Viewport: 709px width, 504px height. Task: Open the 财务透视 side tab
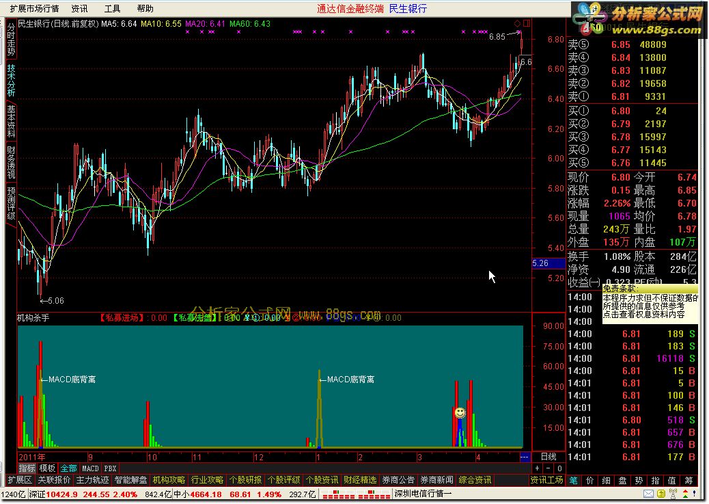click(x=12, y=162)
